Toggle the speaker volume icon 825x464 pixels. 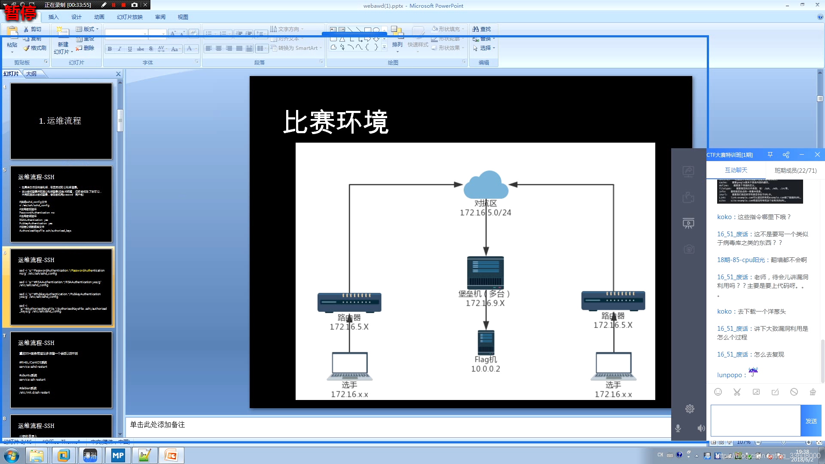701,428
